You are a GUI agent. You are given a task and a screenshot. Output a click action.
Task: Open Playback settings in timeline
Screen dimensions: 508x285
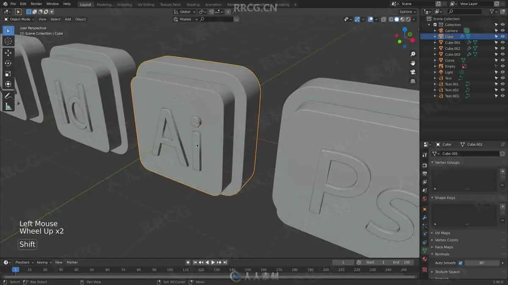24,262
